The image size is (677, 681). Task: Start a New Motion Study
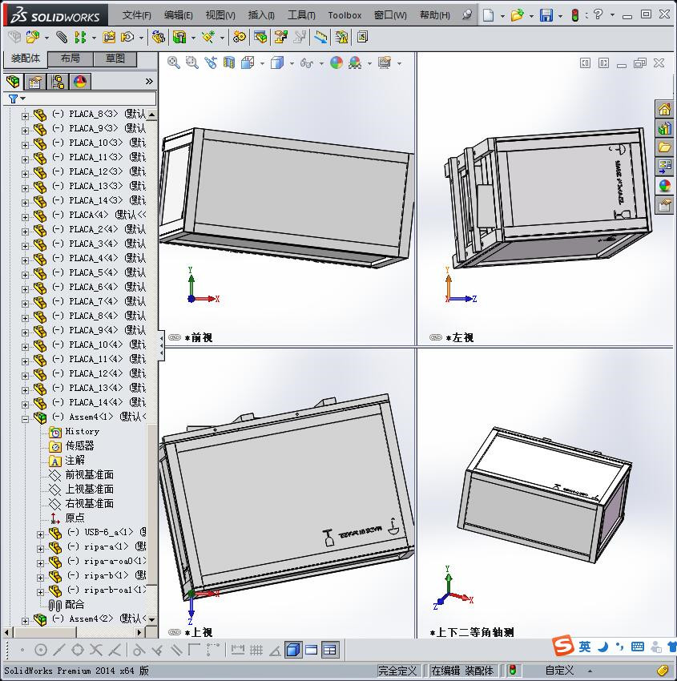239,38
